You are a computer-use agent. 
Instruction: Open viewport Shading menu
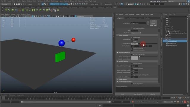(7, 14)
